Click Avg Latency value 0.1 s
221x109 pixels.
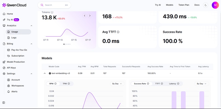tap(200, 73)
